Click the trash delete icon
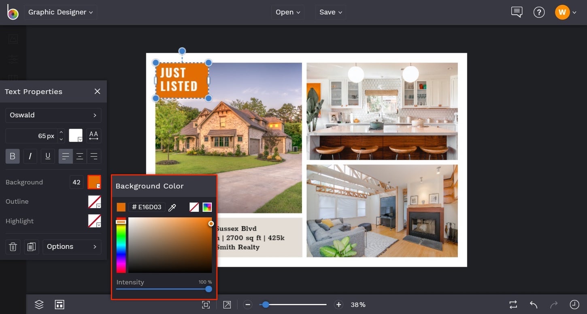This screenshot has width=587, height=314. point(13,247)
